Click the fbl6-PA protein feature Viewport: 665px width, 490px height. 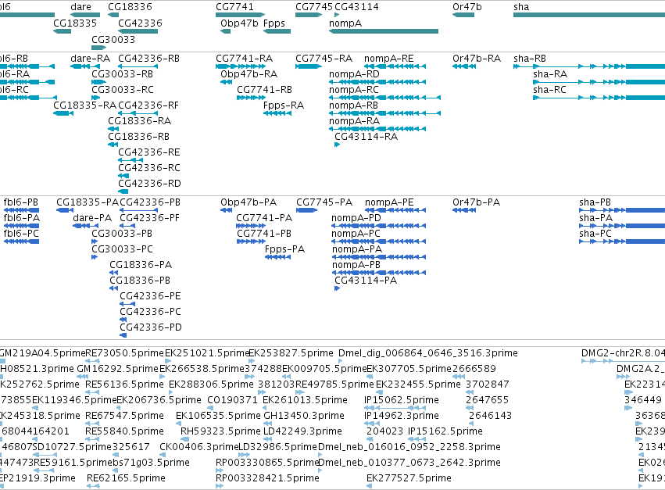click(21, 226)
